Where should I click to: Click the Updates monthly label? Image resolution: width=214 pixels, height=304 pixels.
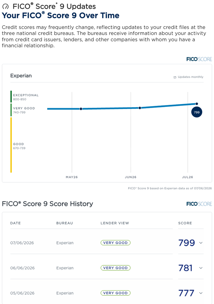[x=191, y=77]
